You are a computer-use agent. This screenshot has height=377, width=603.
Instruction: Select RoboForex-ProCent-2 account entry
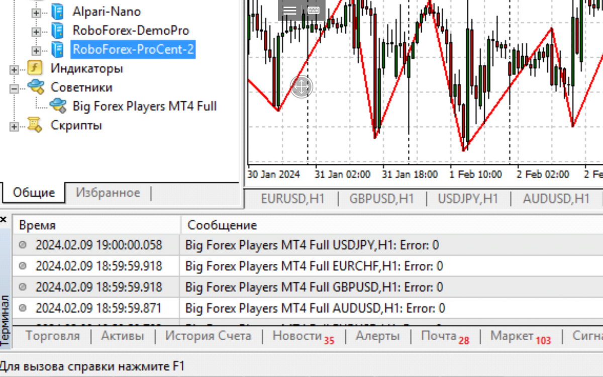click(x=133, y=49)
